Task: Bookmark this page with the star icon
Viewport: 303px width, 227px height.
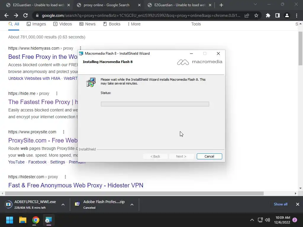Action: [256, 15]
